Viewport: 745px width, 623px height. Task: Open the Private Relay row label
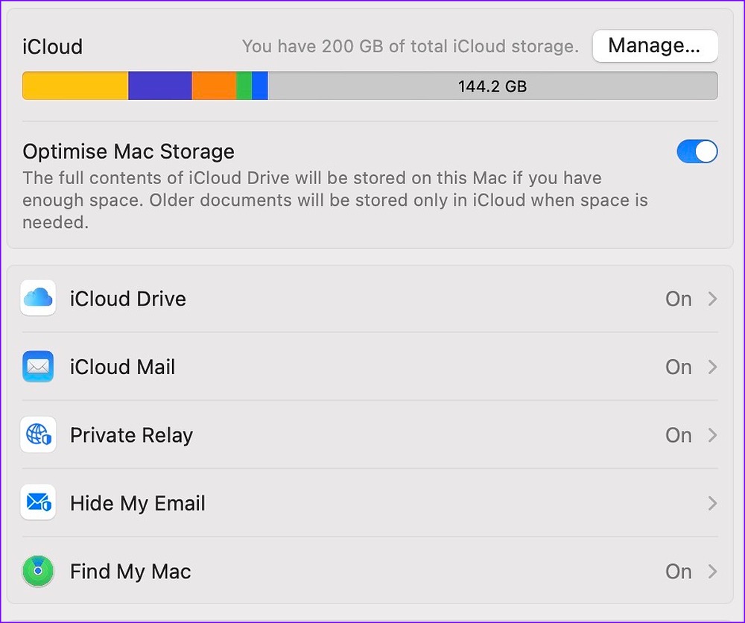(131, 435)
